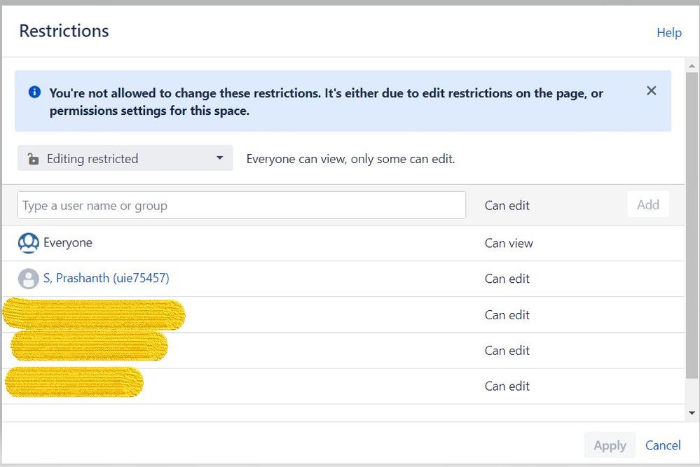700x467 pixels.
Task: Dismiss the info banner with the X icon
Action: pos(652,91)
